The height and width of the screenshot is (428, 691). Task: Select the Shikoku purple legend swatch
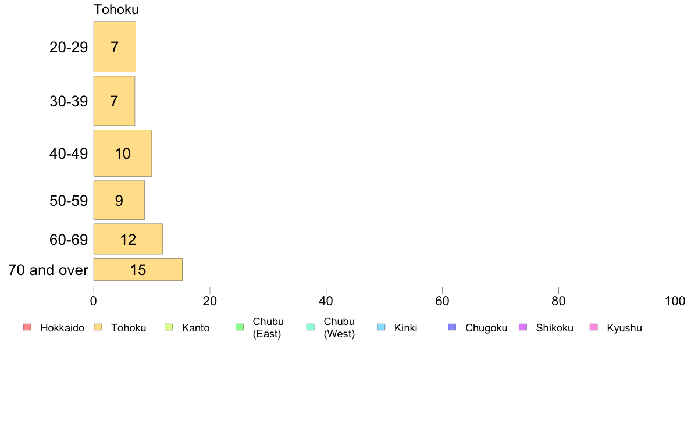523,327
